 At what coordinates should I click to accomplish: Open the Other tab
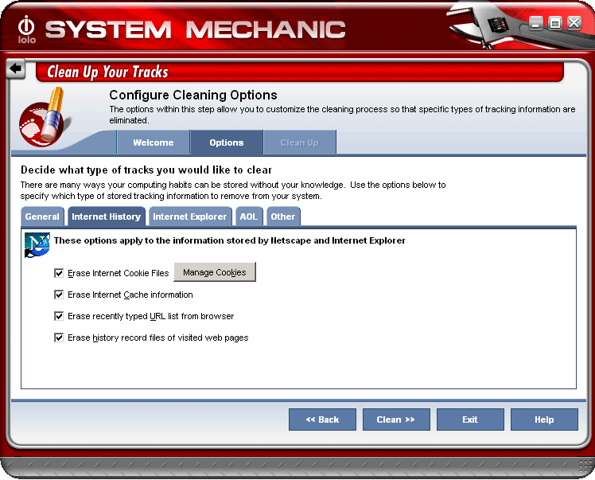click(x=283, y=217)
